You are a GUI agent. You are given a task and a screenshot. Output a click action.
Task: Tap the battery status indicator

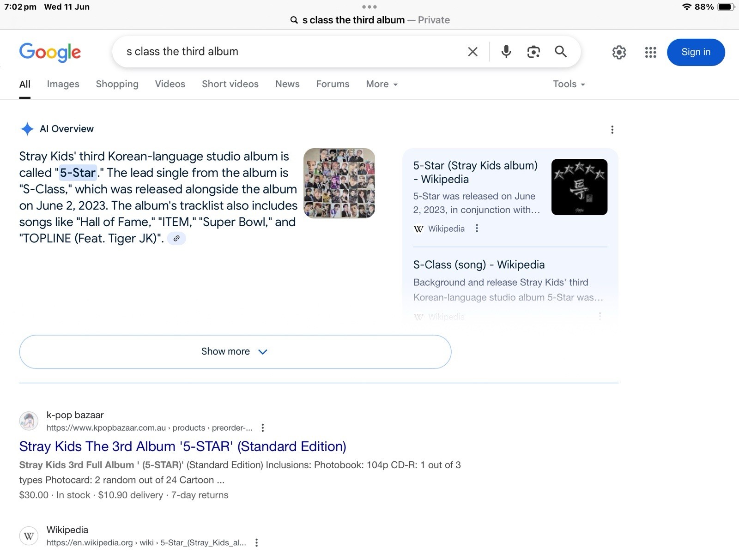(725, 7)
